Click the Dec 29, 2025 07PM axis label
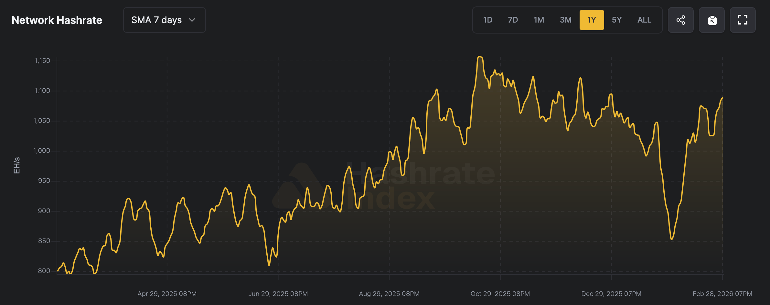This screenshot has width=770, height=305. point(611,294)
